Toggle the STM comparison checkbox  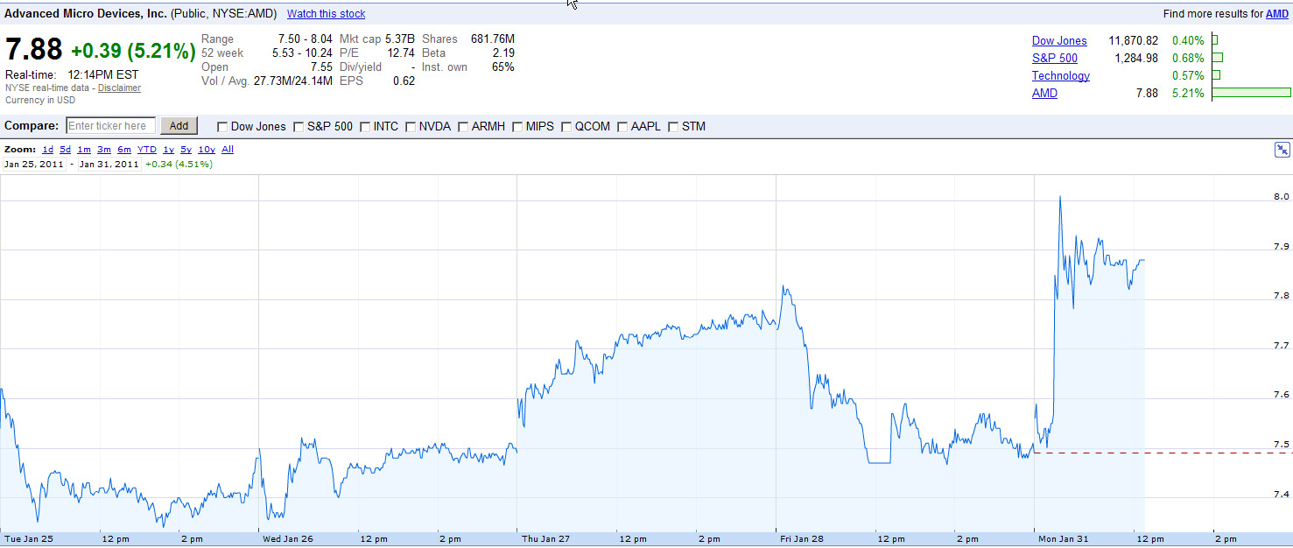click(x=672, y=127)
